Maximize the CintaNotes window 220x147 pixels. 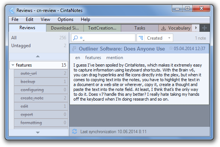coord(187,9)
